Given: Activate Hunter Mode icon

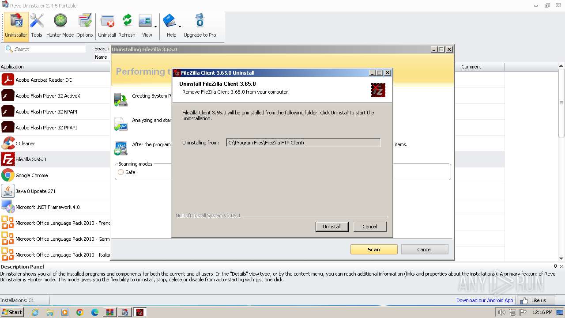Looking at the screenshot, I should pos(60,26).
